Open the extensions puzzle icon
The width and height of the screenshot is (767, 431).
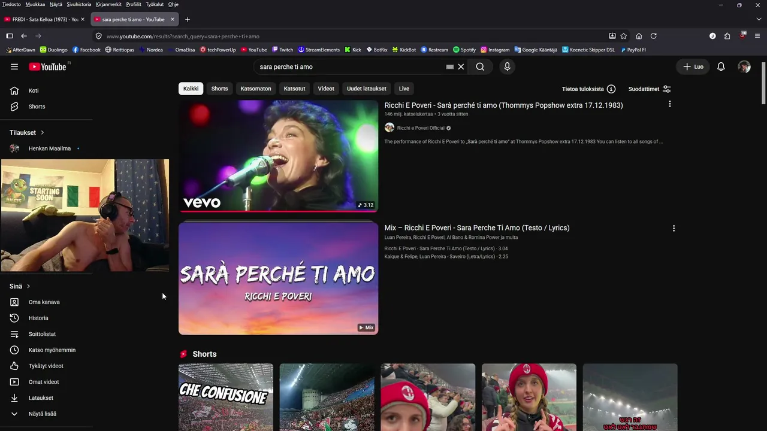[727, 36]
